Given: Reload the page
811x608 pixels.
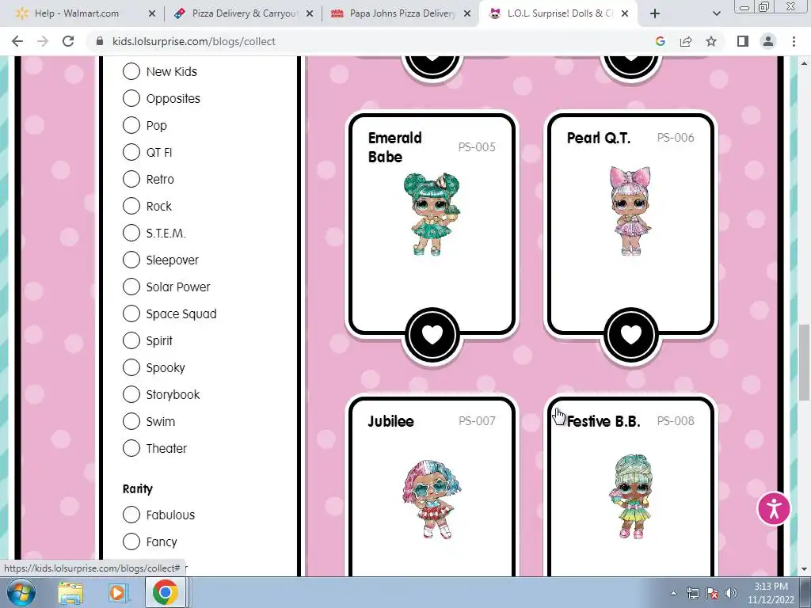Looking at the screenshot, I should click(x=68, y=41).
